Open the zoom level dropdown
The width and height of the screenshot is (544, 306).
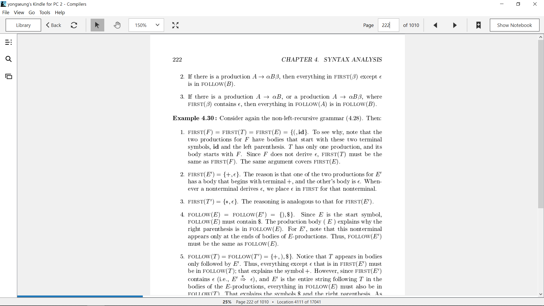coord(146,25)
